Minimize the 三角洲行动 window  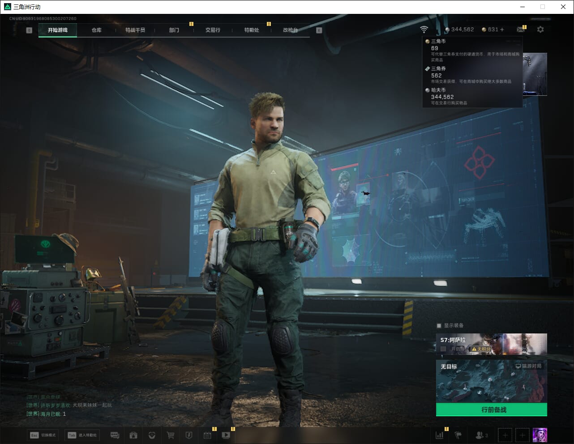pos(523,7)
